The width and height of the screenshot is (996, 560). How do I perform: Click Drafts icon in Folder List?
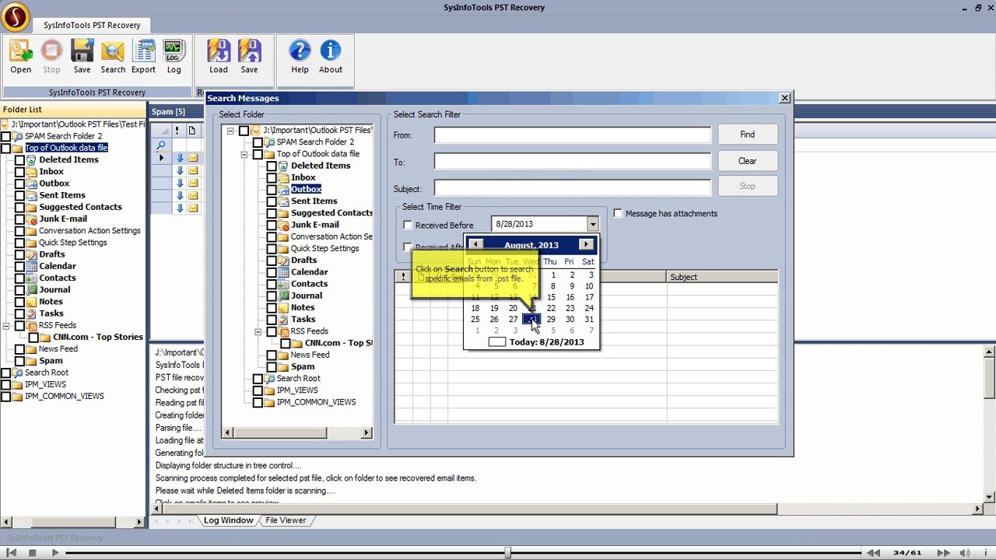coord(32,254)
